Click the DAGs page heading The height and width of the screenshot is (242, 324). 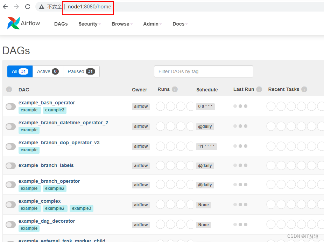pyautogui.click(x=16, y=51)
